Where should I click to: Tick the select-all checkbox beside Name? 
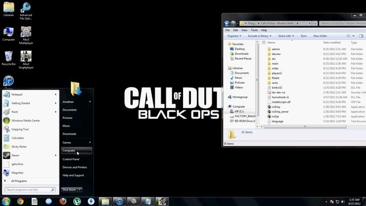(x=264, y=42)
